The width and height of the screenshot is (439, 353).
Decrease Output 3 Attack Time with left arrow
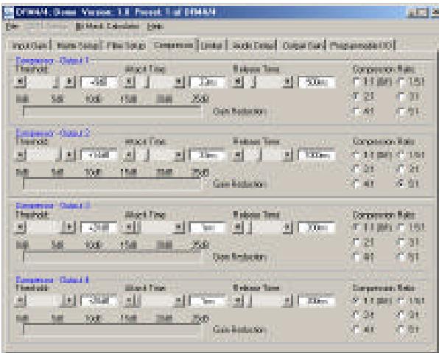click(129, 228)
